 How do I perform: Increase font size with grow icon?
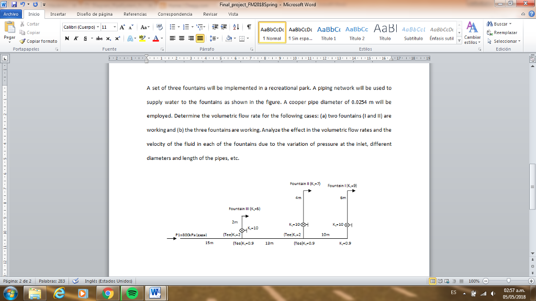pos(121,27)
